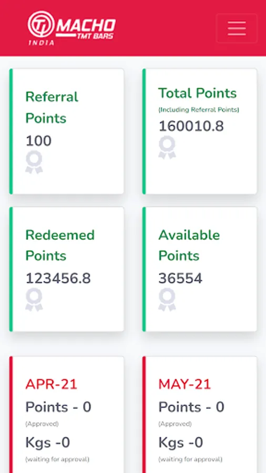Click the 123456.8 redeemed points value
Image resolution: width=266 pixels, height=473 pixels.
[58, 278]
